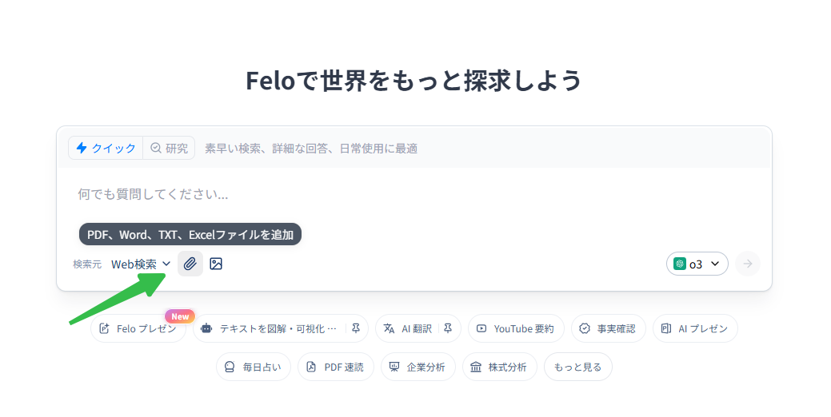Start the 毎日占い fortune tool

click(254, 367)
